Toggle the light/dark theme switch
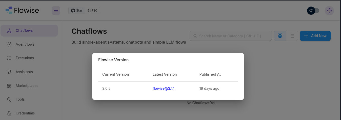Image resolution: width=341 pixels, height=120 pixels. tap(313, 11)
